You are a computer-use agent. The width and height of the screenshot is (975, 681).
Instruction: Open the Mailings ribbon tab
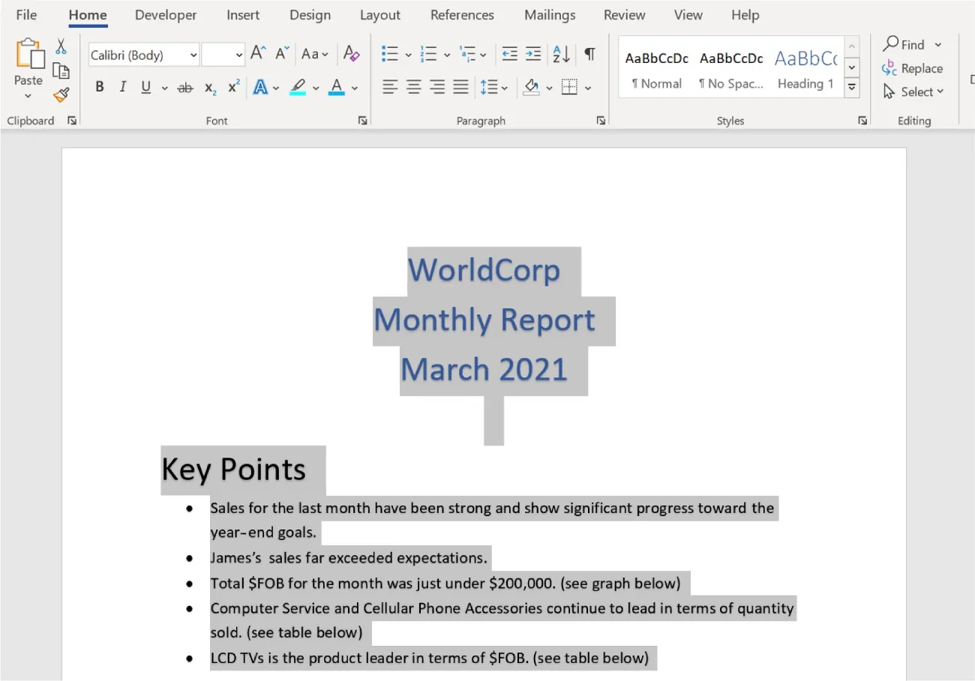[549, 14]
